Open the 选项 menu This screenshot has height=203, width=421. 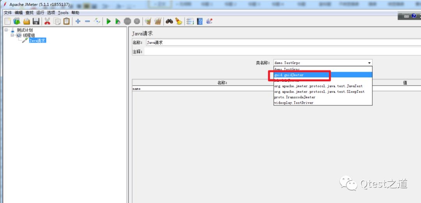point(51,12)
